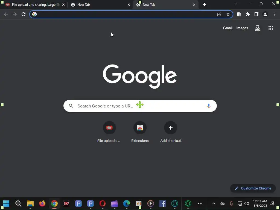The width and height of the screenshot is (280, 210).
Task: Open the Facebook taskbar icon
Action: click(x=163, y=203)
